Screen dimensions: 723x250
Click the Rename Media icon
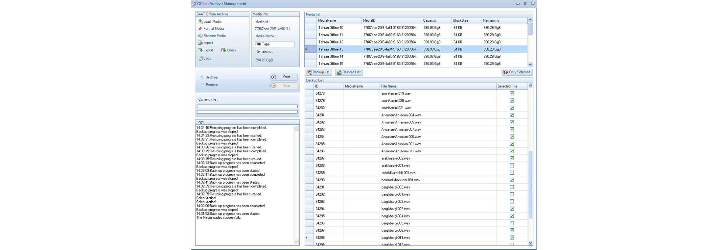[x=200, y=36]
